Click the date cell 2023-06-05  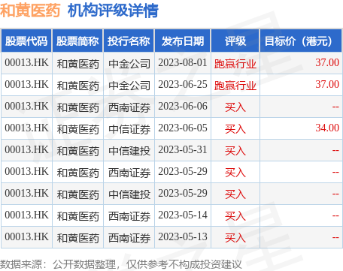[183, 128]
